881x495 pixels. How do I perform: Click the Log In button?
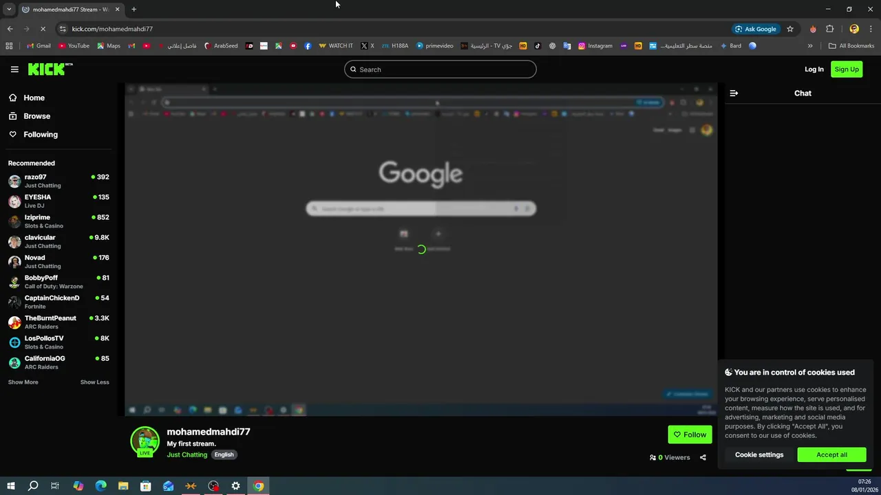[x=814, y=69]
